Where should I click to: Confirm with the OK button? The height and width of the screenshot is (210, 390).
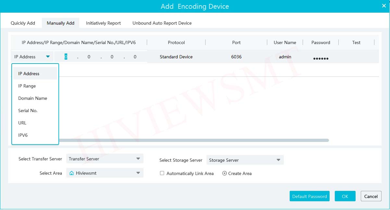345,196
